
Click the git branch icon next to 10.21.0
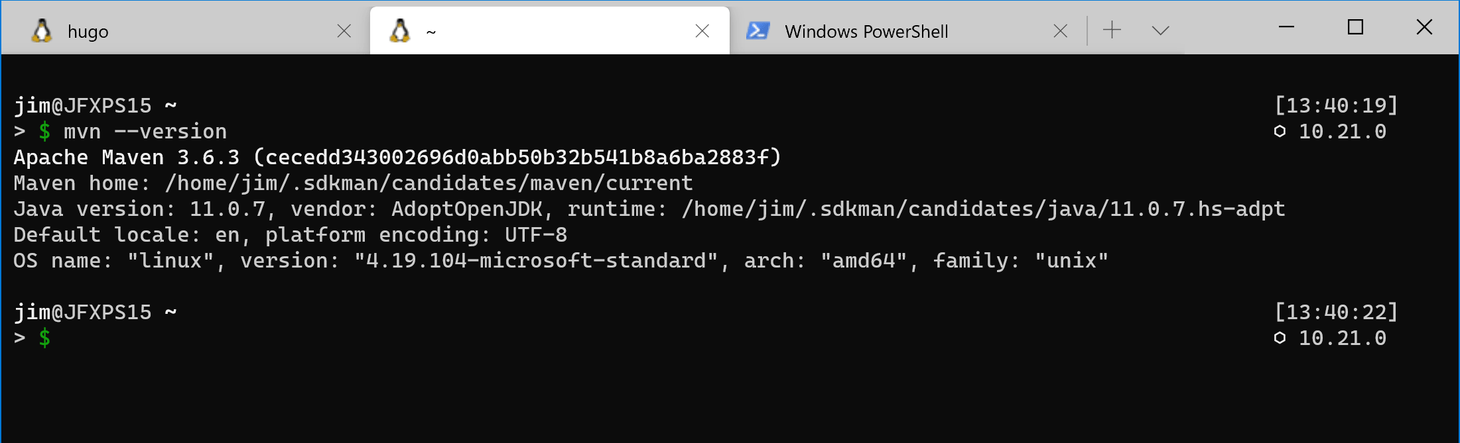click(x=1280, y=132)
